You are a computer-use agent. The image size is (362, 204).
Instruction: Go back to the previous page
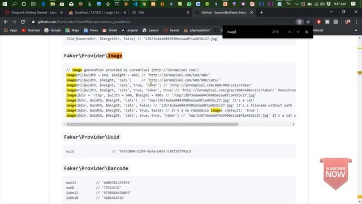coord(6,22)
